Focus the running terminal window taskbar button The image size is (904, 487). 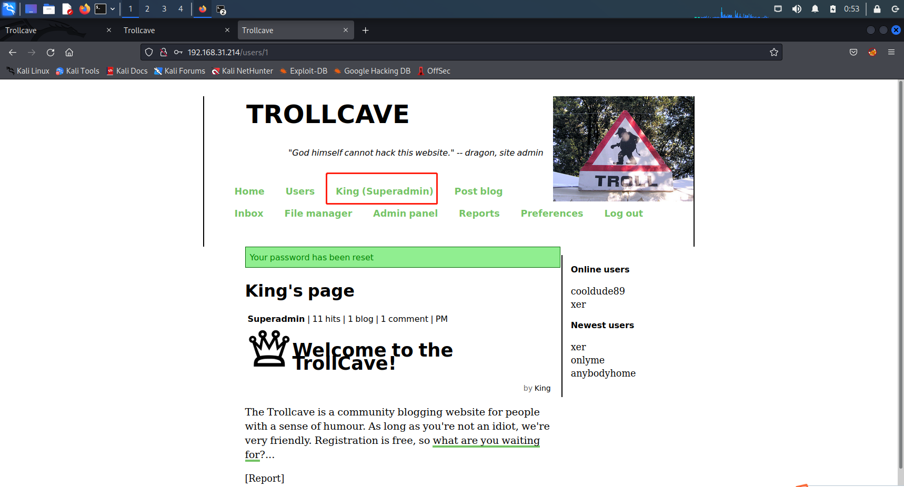pos(221,9)
